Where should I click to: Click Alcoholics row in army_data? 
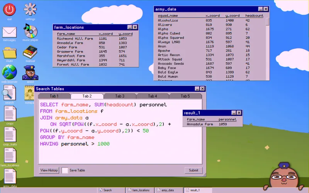click(x=211, y=20)
